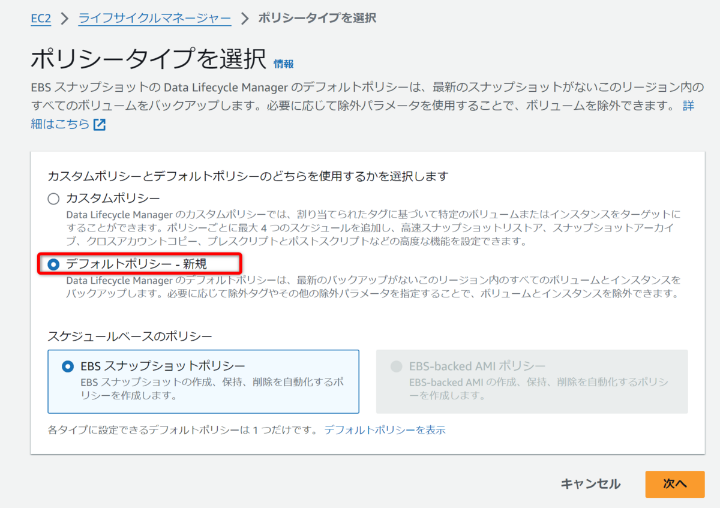The width and height of the screenshot is (720, 508).
Task: Click the text 各タイプに設定できるデフォルトポリシーは 1 つだけです
Action: point(182,430)
